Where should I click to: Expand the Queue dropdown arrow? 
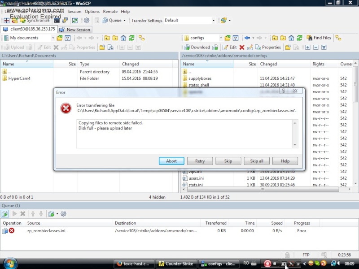(125, 20)
